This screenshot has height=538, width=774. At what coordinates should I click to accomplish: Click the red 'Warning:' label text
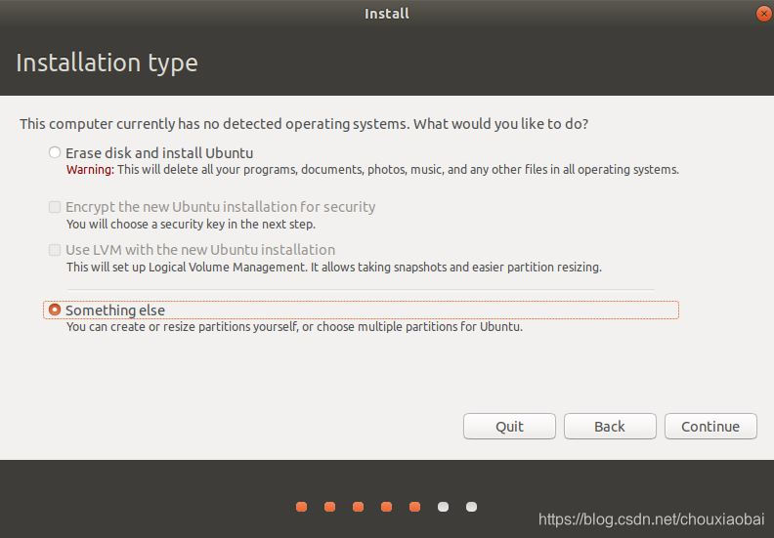point(90,170)
